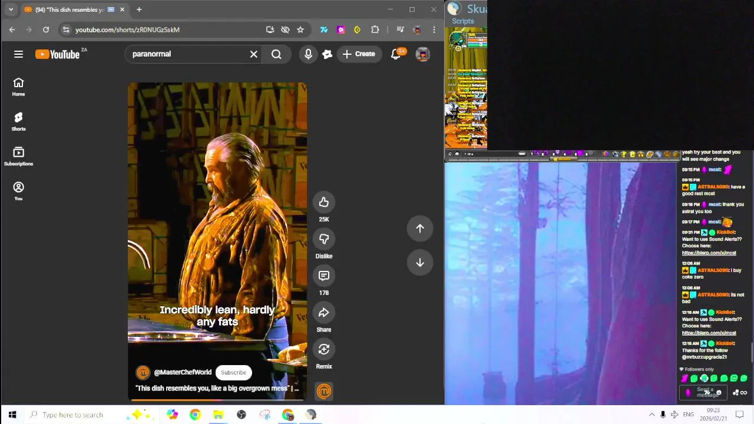754x424 pixels.
Task: Click the 'Incredibly lean, hardly any fats' caption
Action: [x=217, y=316]
